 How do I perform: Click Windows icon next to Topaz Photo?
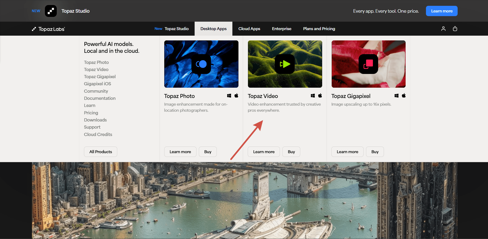click(229, 96)
